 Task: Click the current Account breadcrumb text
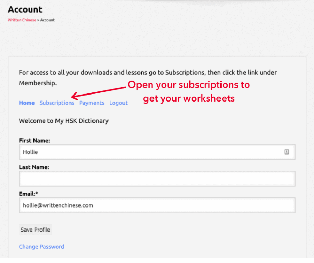point(47,20)
